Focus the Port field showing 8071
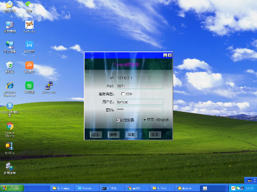The image size is (257, 192). coord(140,86)
